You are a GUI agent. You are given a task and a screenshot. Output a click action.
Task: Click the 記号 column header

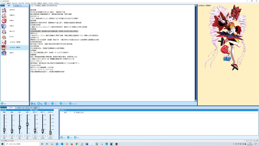pos(65,112)
